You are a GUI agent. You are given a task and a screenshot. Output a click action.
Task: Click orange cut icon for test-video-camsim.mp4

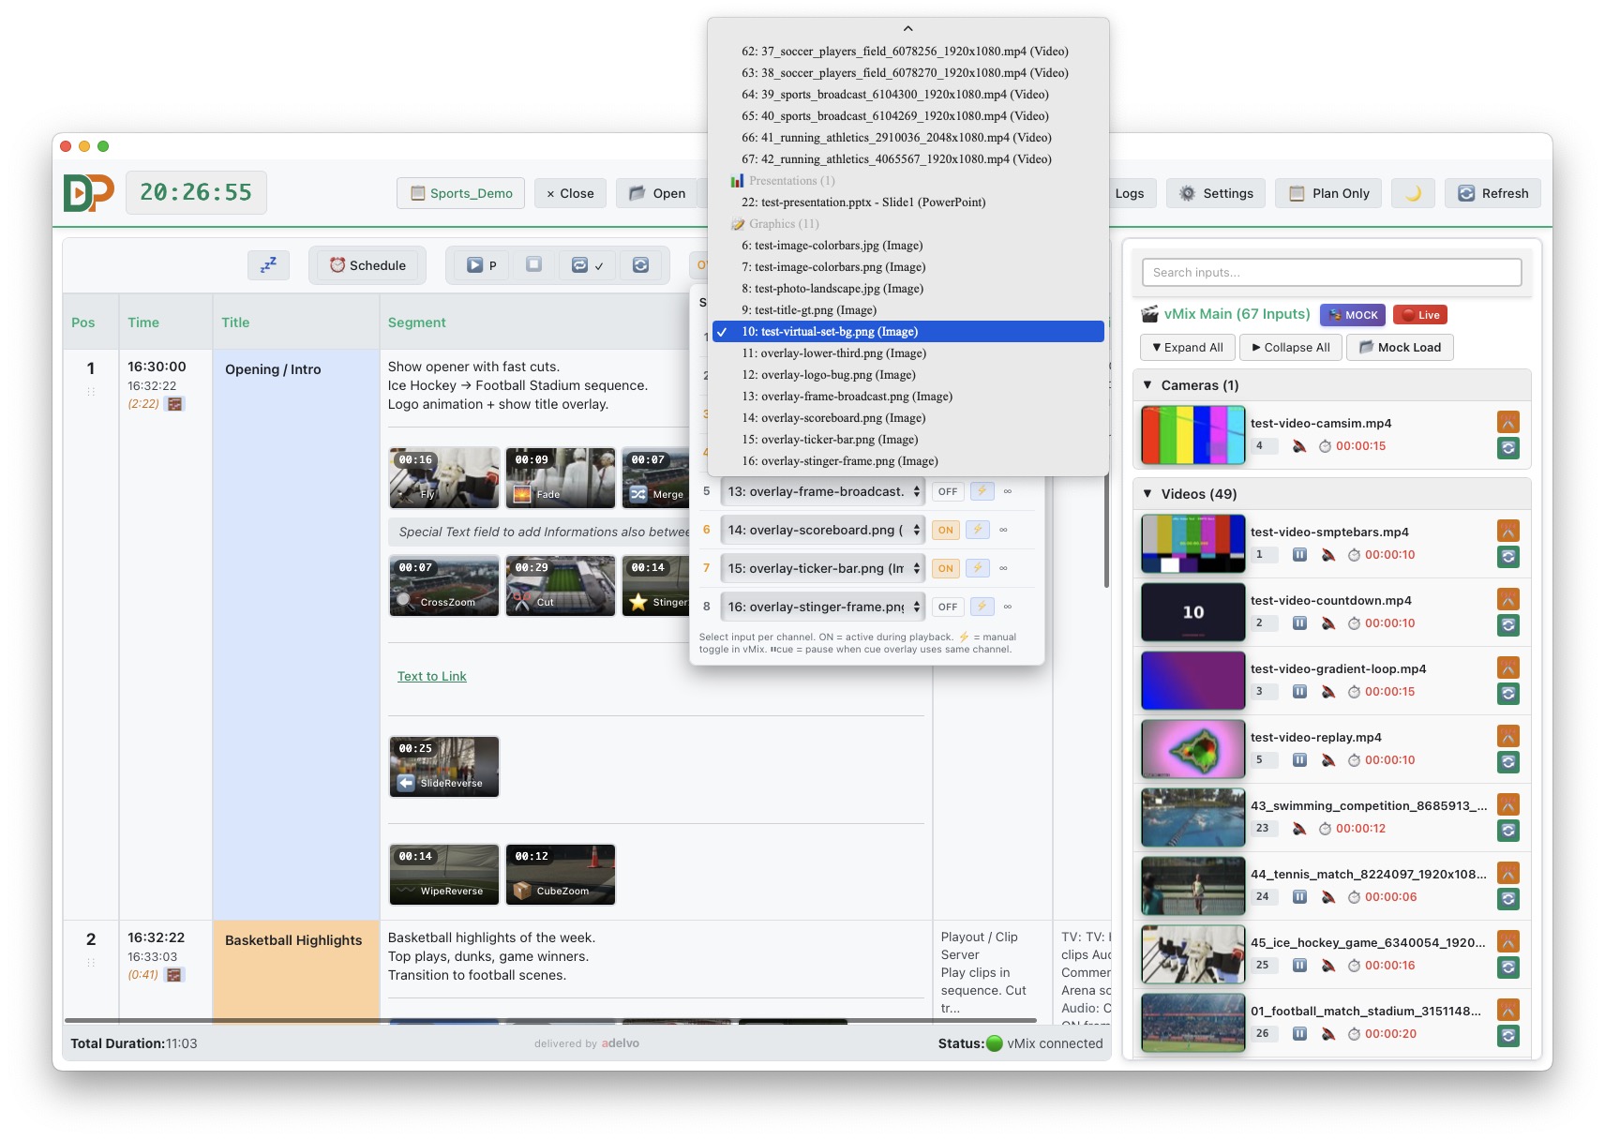tap(1507, 422)
